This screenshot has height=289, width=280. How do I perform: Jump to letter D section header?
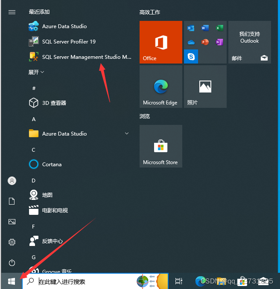33,180
